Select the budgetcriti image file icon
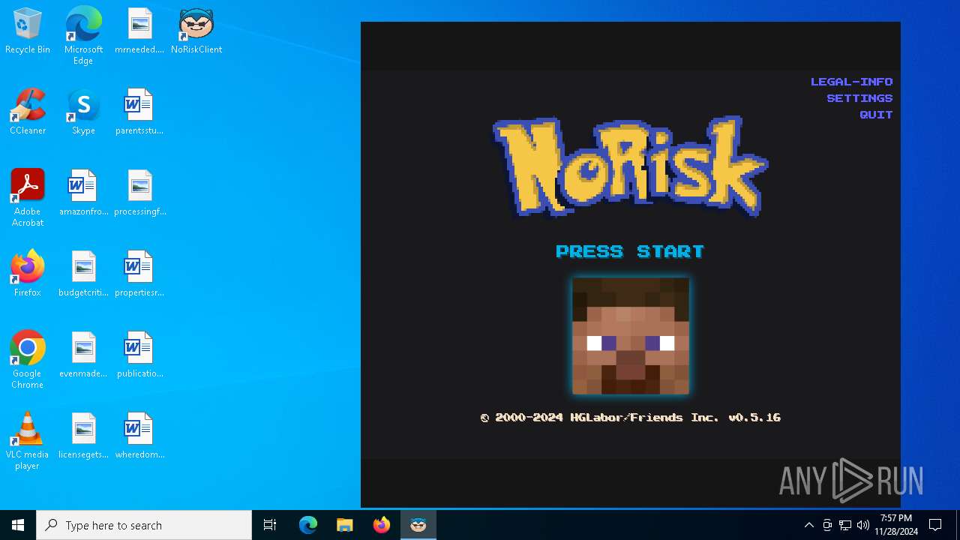Viewport: 960px width, 540px height. (83, 274)
